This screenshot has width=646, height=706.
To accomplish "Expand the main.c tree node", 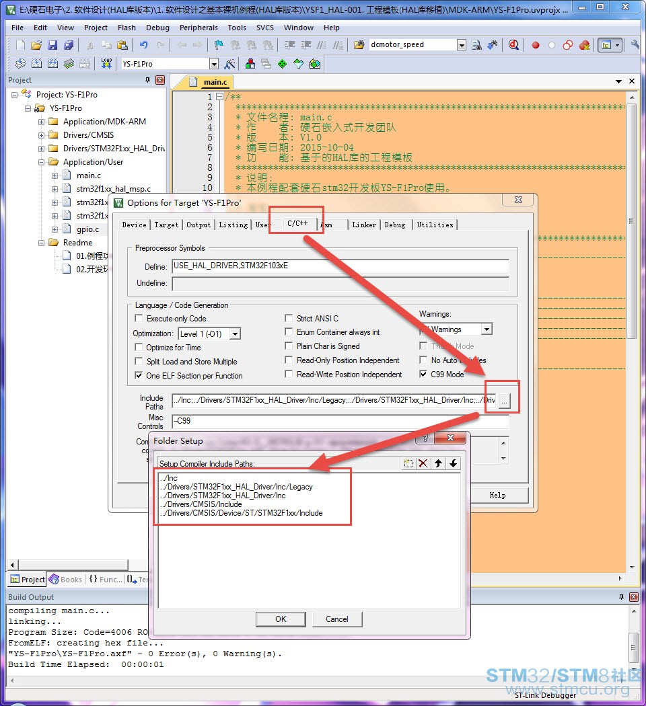I will 55,175.
